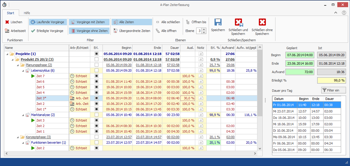This screenshot has width=350, height=166.
Task: Switch to the Hilfe tab
Action: 27,13
